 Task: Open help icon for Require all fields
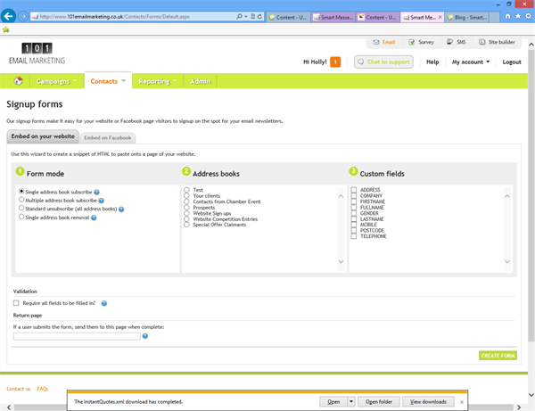[x=104, y=303]
